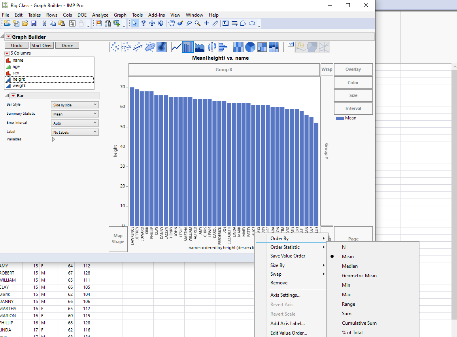This screenshot has width=457, height=337.
Task: Open the Summary Statistic dropdown
Action: point(75,114)
